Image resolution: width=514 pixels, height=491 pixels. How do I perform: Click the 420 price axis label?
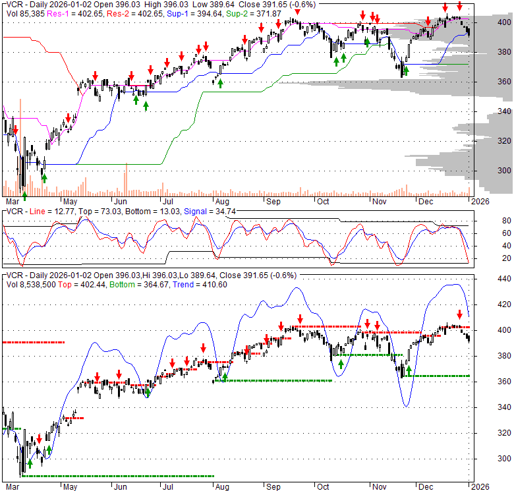coord(504,304)
